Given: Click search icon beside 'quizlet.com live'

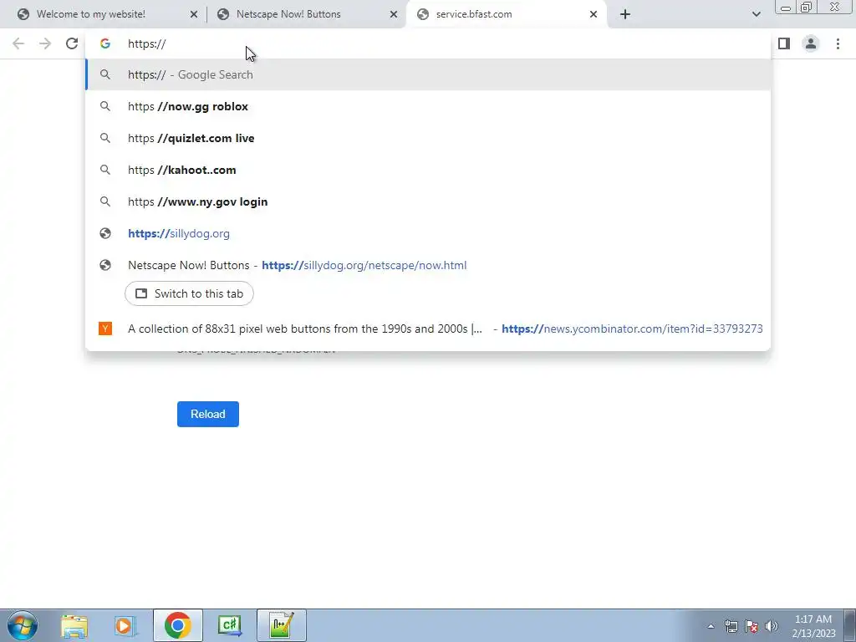Looking at the screenshot, I should [105, 138].
